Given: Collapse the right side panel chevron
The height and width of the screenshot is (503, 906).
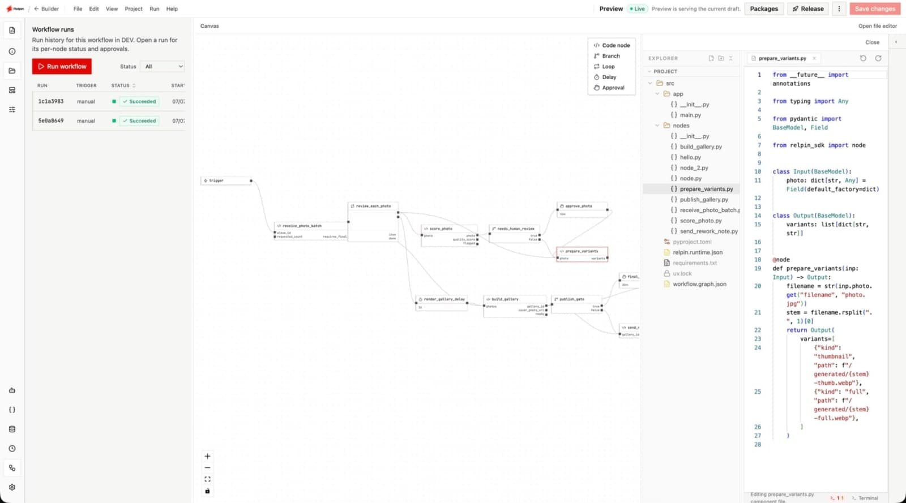Looking at the screenshot, I should tap(896, 42).
